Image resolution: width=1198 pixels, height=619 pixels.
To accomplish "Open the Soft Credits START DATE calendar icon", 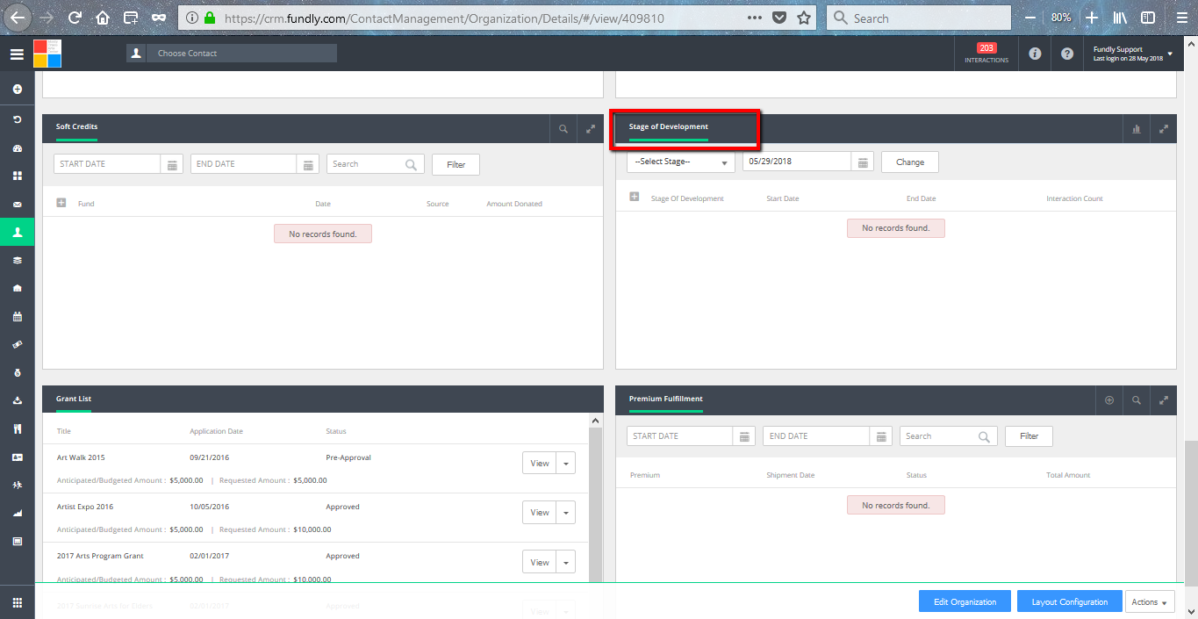I will pos(172,164).
